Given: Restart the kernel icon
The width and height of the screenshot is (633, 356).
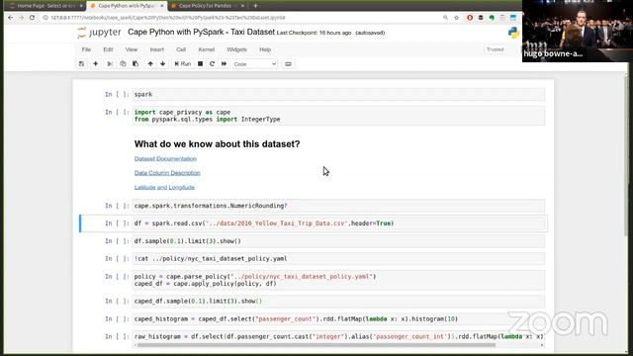Looking at the screenshot, I should pyautogui.click(x=212, y=63).
